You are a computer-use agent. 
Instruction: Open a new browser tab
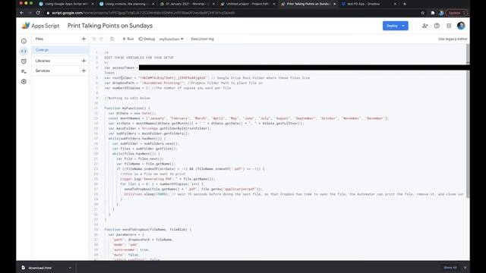click(x=405, y=4)
